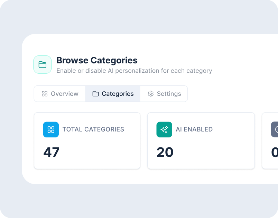Click the green folder icon beside Browse Categories
Screen dimensions: 278x218
point(43,64)
